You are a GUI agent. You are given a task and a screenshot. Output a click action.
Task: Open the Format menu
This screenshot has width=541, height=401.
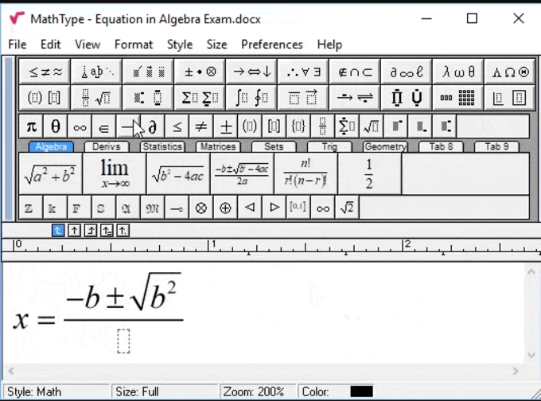pos(133,45)
